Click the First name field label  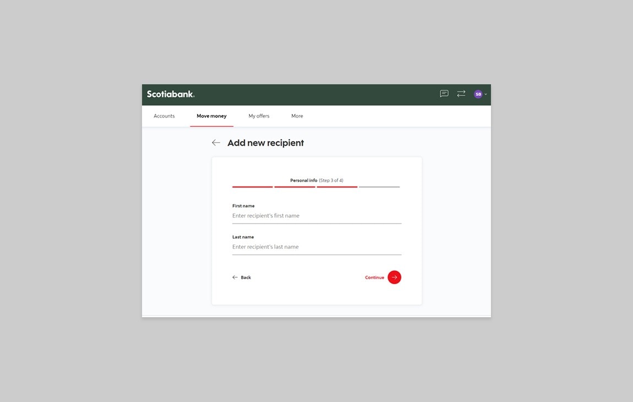243,206
